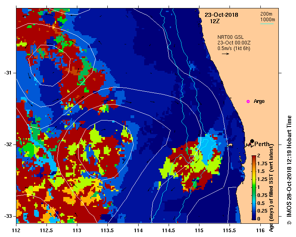Click the 113 longitude tick label
The height and width of the screenshot is (237, 296).
point(77,231)
